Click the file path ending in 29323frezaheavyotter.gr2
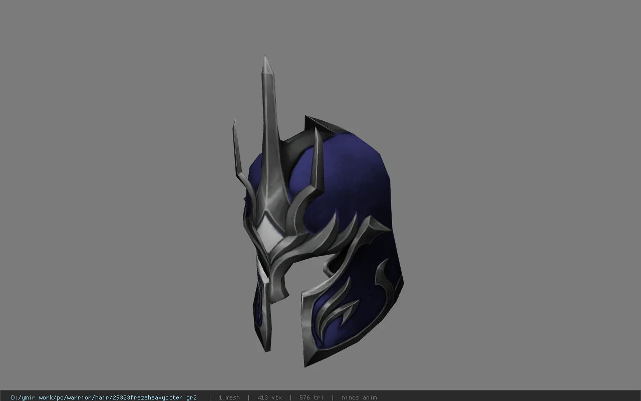The width and height of the screenshot is (641, 401). [x=104, y=397]
